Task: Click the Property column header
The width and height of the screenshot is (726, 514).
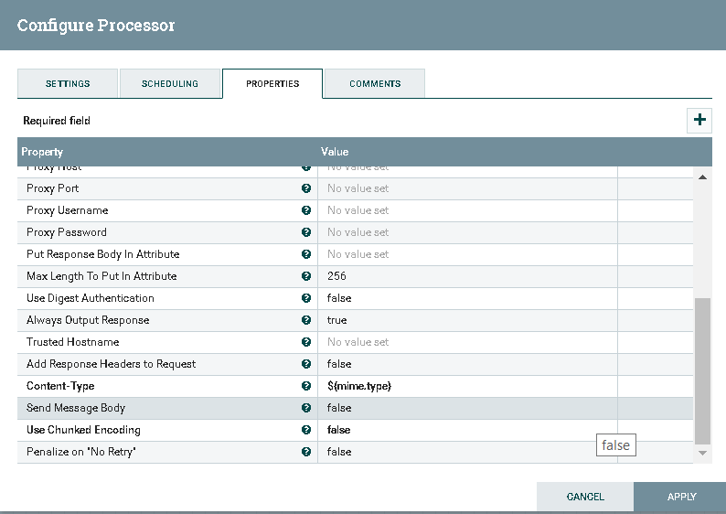Action: pos(42,152)
